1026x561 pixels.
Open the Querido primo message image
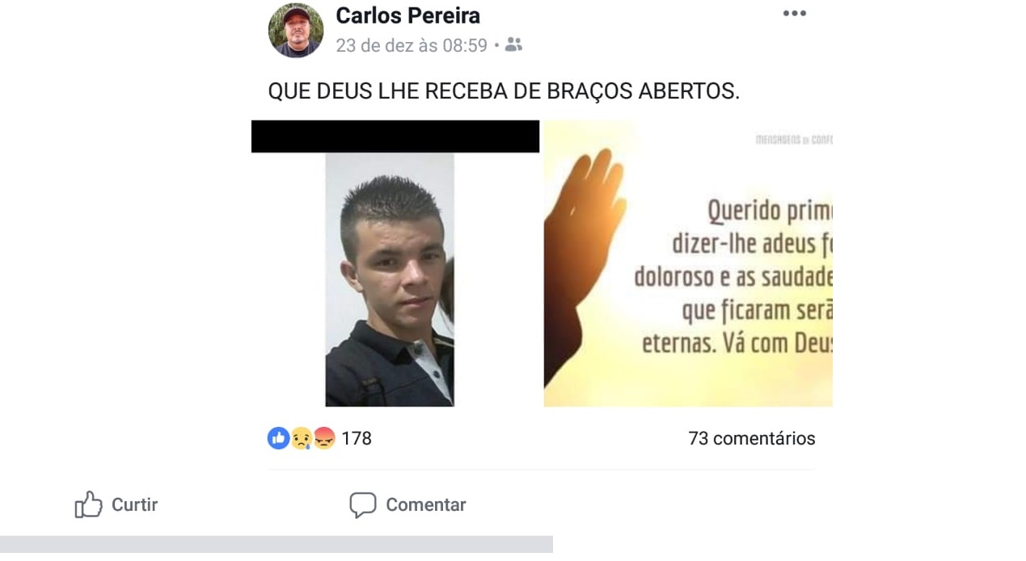pos(688,264)
